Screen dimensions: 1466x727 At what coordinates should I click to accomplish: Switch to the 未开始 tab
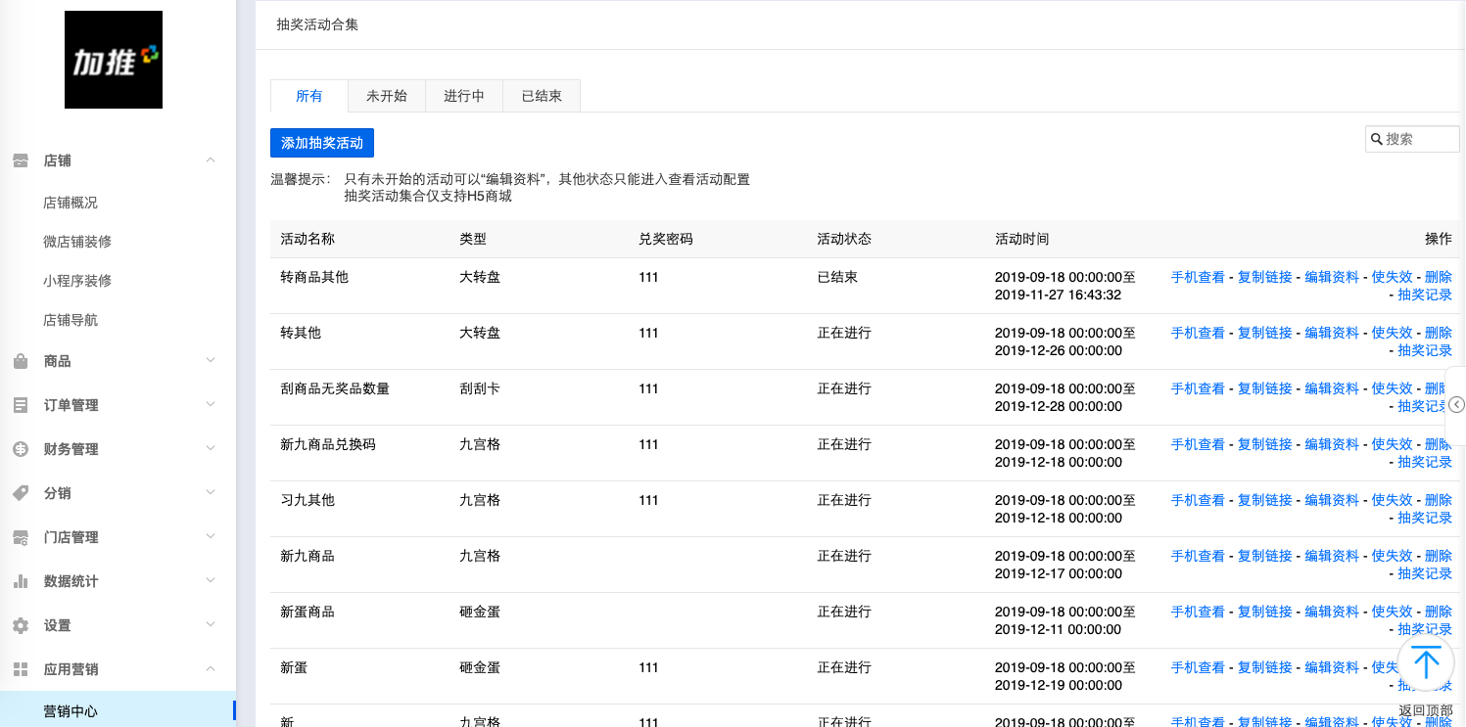point(387,96)
